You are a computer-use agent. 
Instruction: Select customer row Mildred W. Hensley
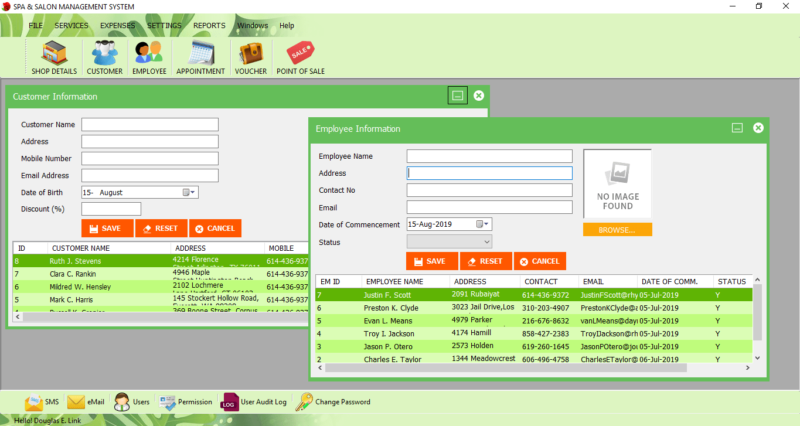(x=161, y=287)
